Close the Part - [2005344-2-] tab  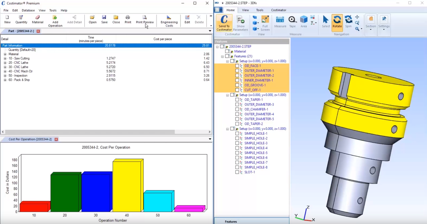pyautogui.click(x=38, y=31)
